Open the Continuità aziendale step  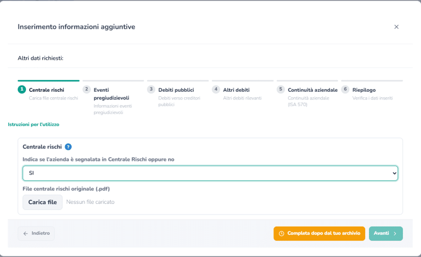(x=312, y=90)
